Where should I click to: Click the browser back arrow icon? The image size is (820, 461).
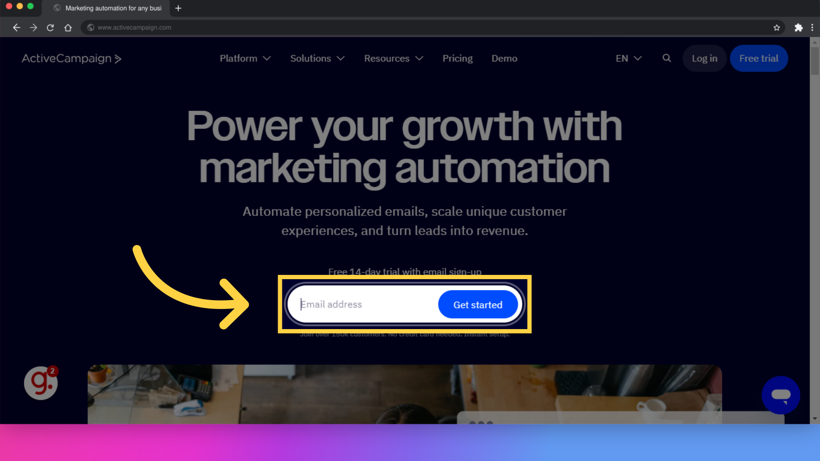(x=16, y=27)
